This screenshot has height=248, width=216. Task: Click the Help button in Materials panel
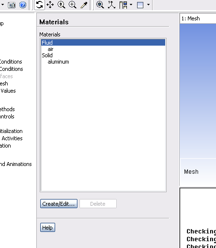[47, 228]
